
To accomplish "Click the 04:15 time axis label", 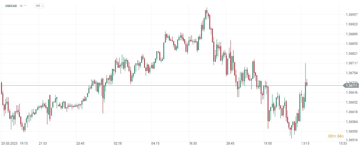I will [155, 143].
